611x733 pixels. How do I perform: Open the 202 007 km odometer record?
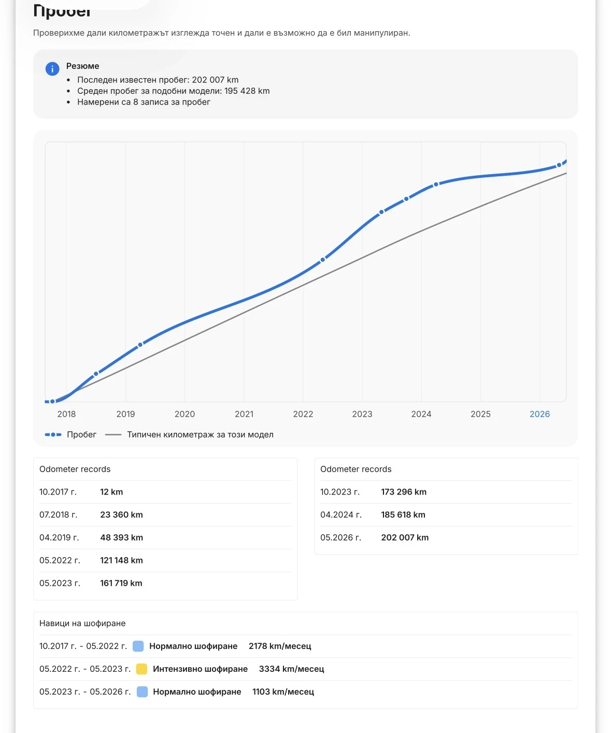(x=446, y=538)
